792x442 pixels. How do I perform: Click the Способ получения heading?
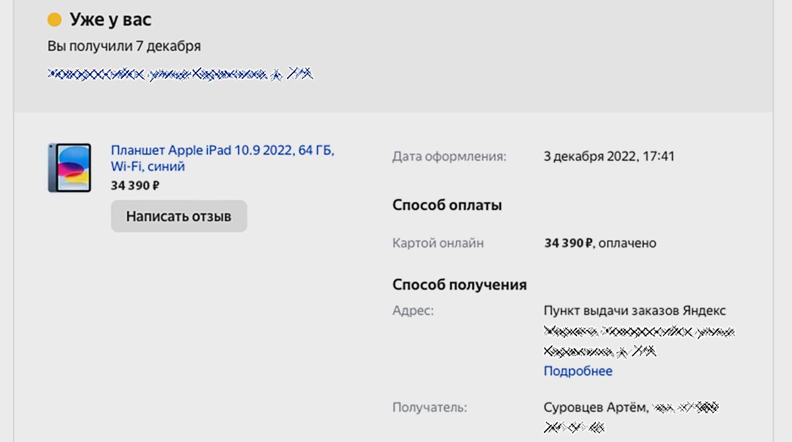(459, 285)
